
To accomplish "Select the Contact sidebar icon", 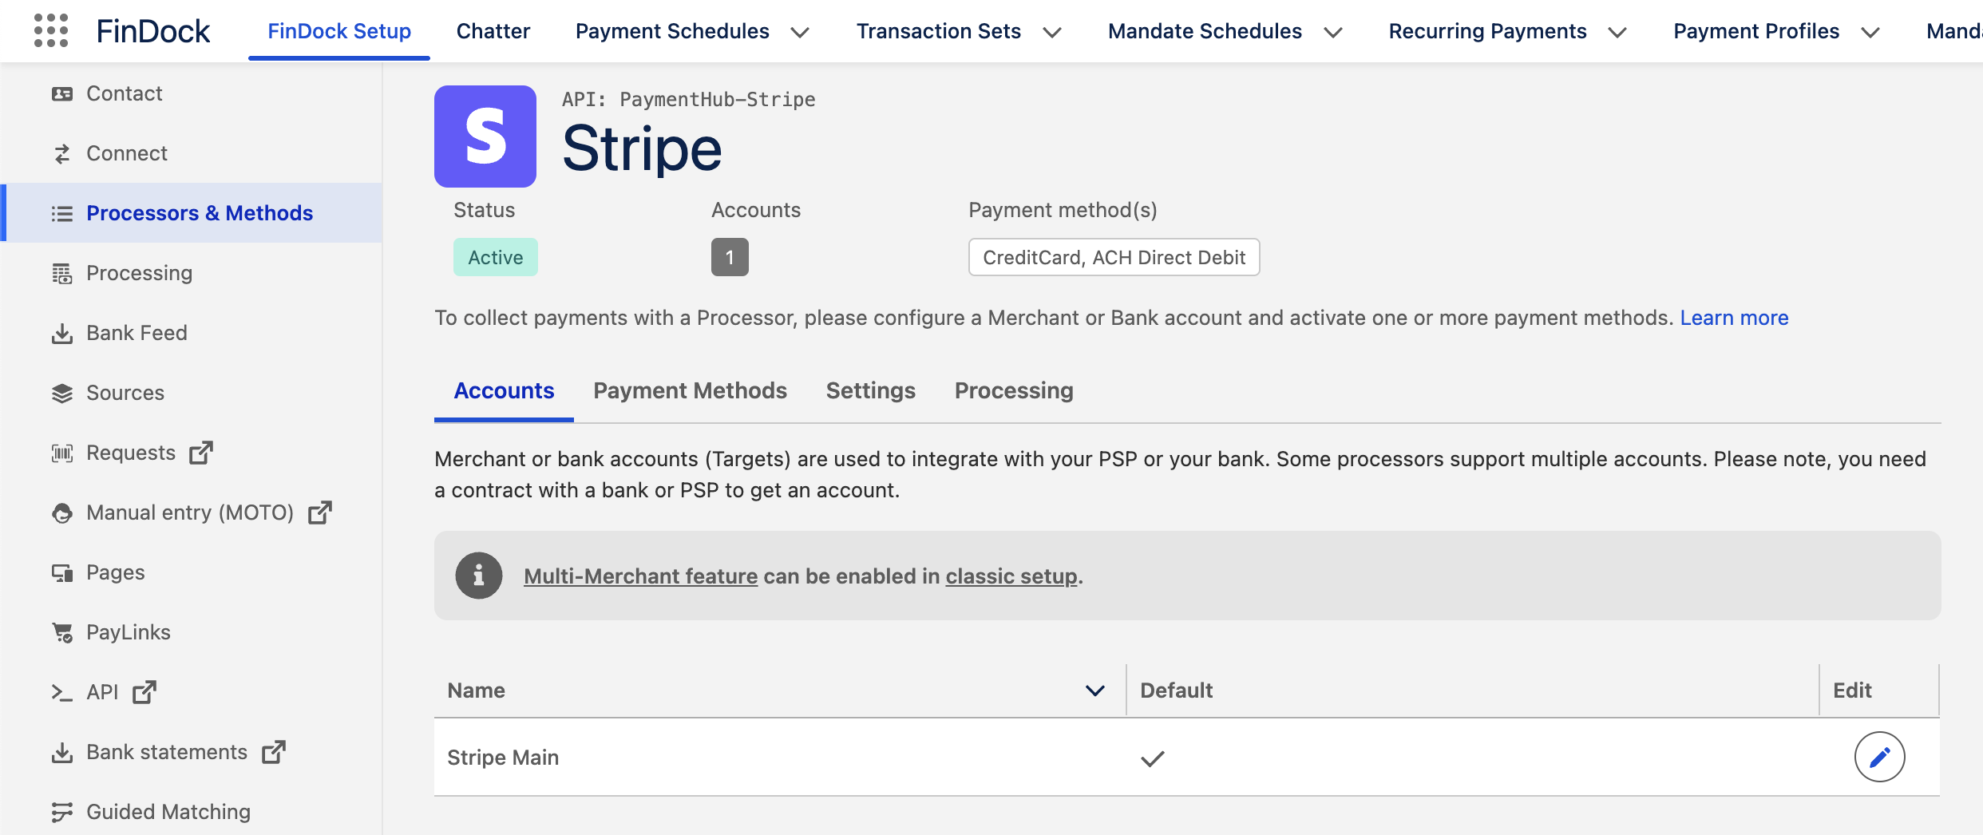I will (62, 93).
